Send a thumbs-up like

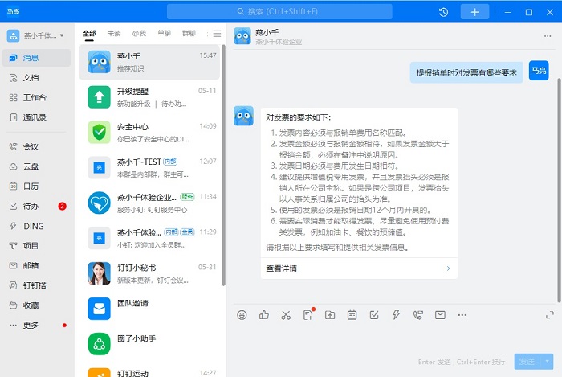[x=264, y=315]
